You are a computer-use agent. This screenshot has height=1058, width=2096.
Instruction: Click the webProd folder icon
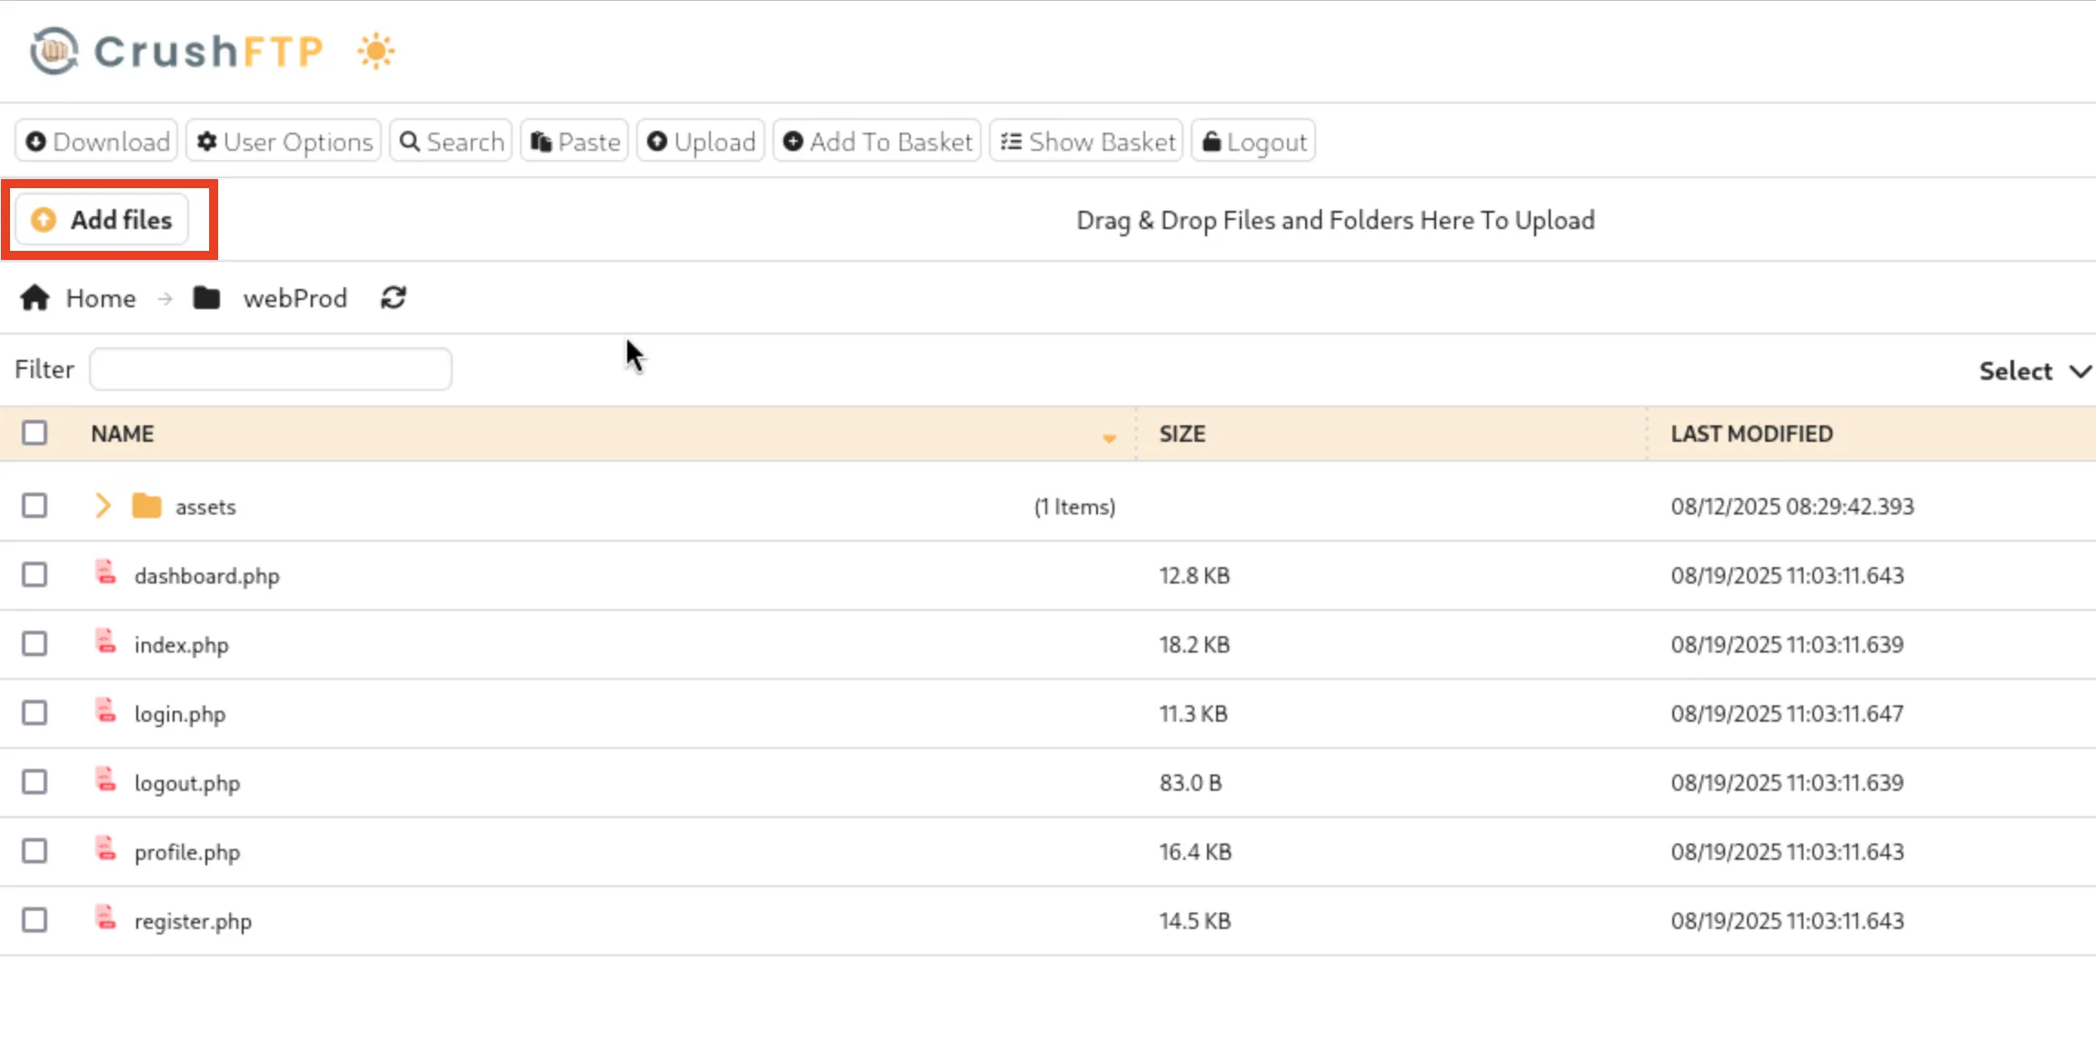click(x=206, y=298)
